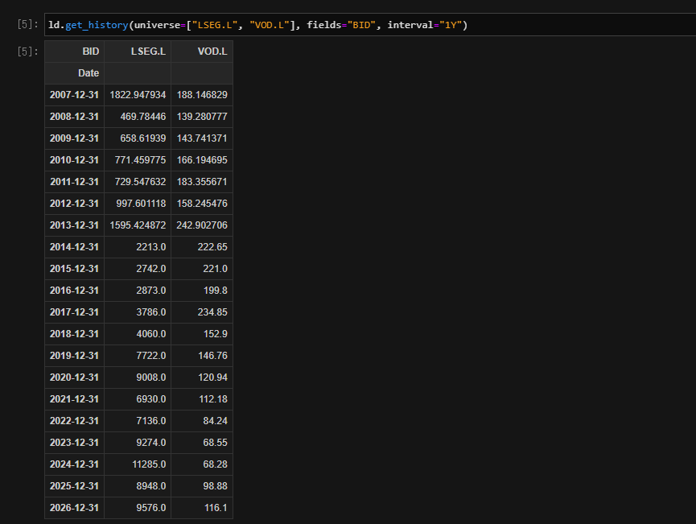The width and height of the screenshot is (696, 524).
Task: Select the 2007-12-31 row label
Action: [x=74, y=95]
